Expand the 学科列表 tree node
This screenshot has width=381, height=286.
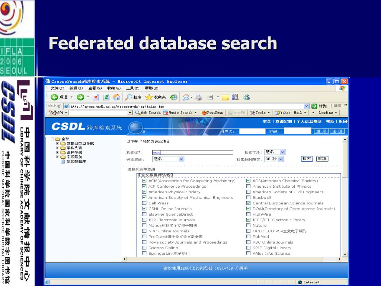tap(58, 148)
